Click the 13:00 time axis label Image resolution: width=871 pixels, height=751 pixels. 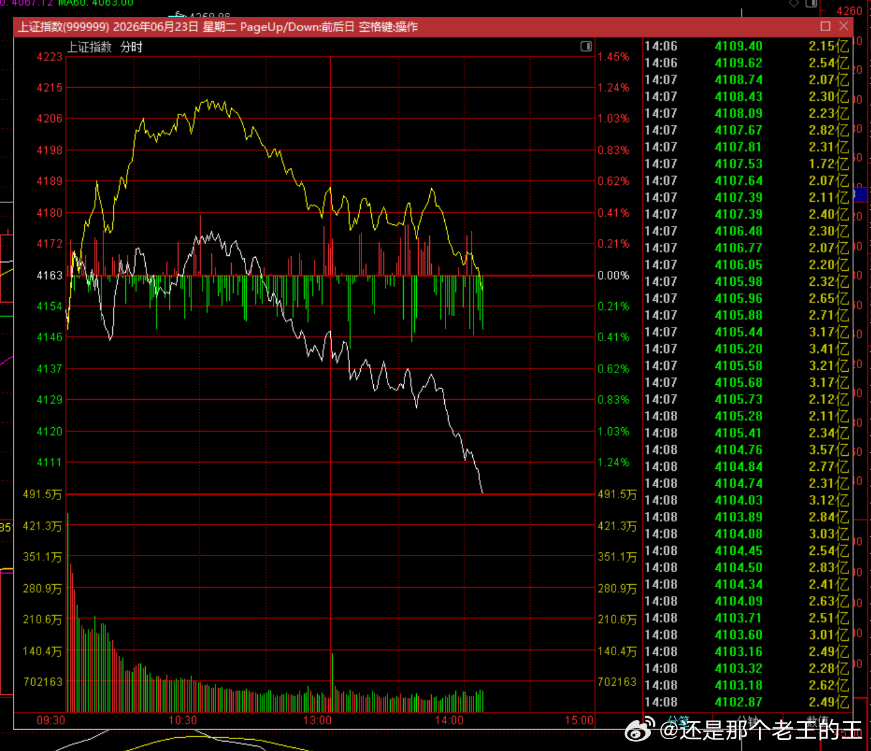click(x=317, y=720)
